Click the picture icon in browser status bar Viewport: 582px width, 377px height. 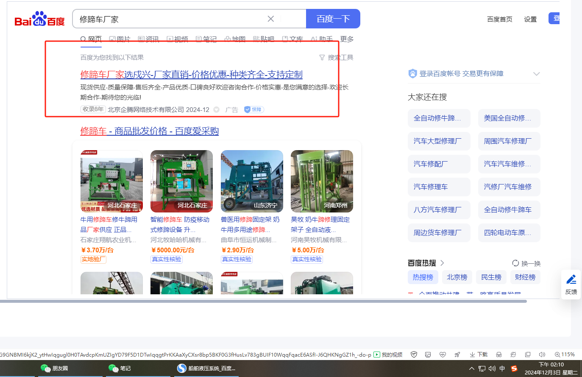tap(428, 355)
